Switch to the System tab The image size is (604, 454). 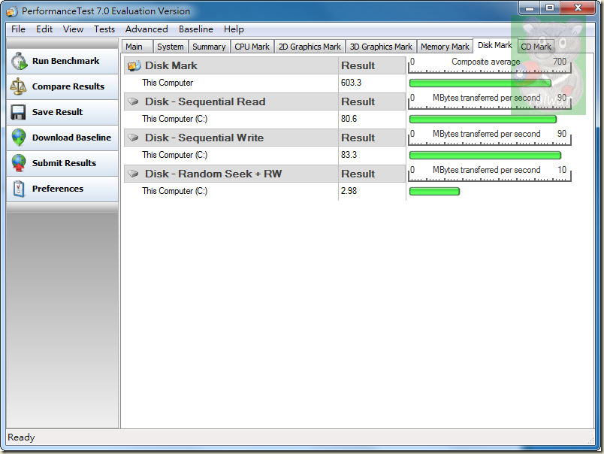[x=171, y=47]
